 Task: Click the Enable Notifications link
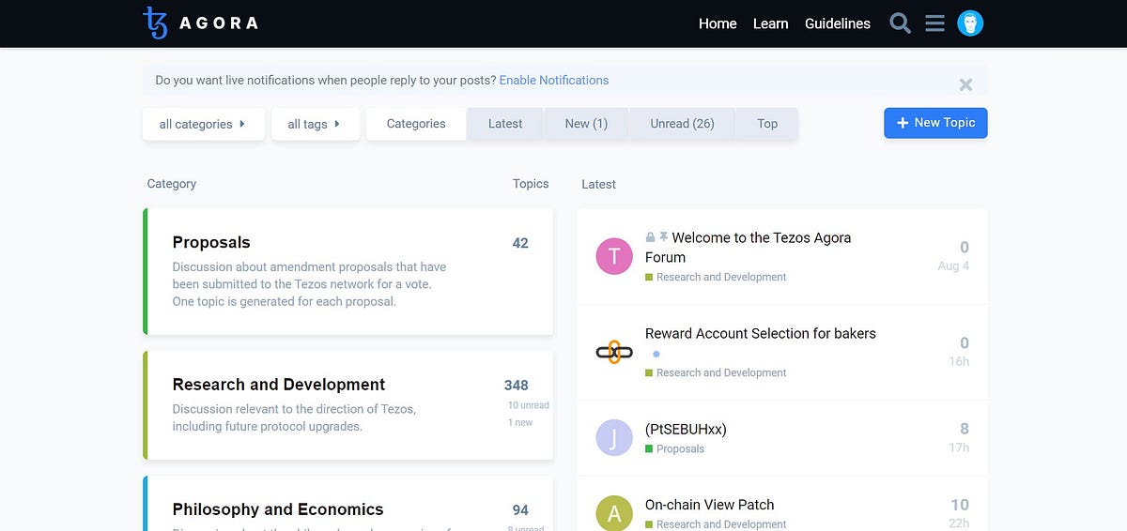coord(554,81)
